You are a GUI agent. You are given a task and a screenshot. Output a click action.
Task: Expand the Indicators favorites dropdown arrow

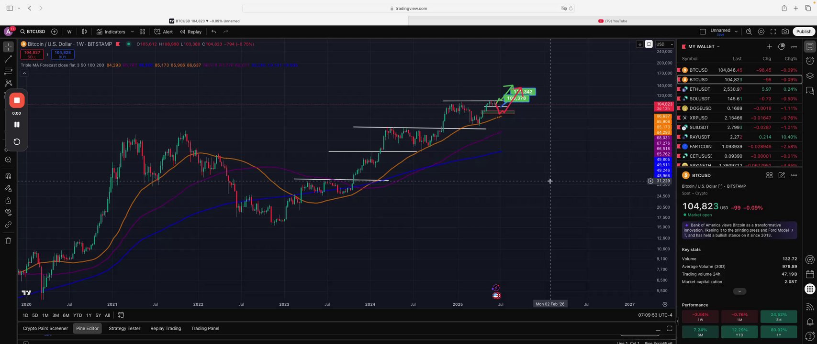coord(132,32)
